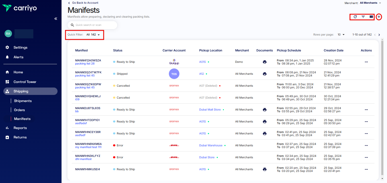Open actions menu for MANM1HTDDP1G1
387x183 pixels.
click(366, 122)
